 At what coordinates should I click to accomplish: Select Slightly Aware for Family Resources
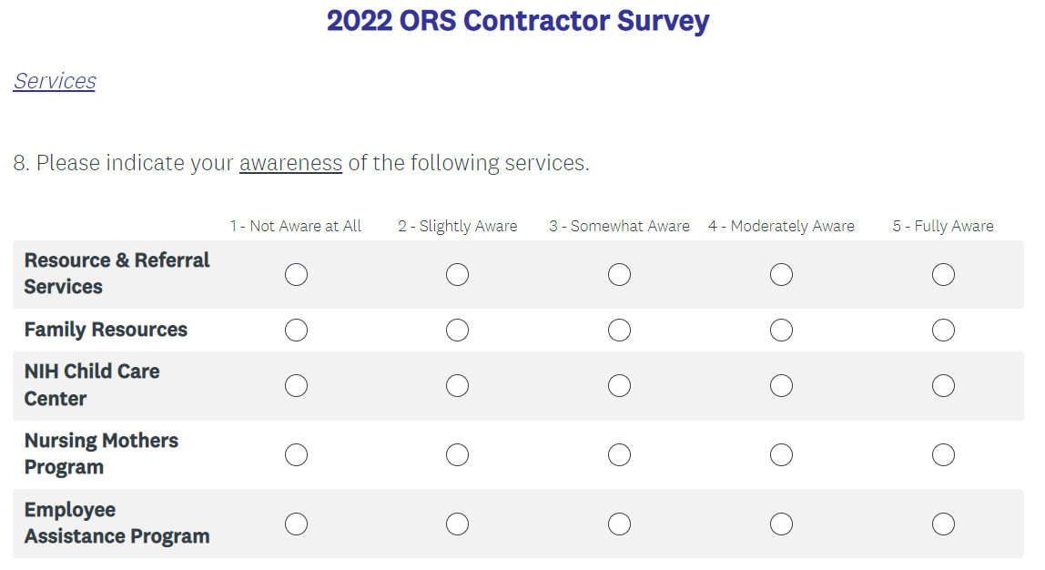tap(457, 330)
